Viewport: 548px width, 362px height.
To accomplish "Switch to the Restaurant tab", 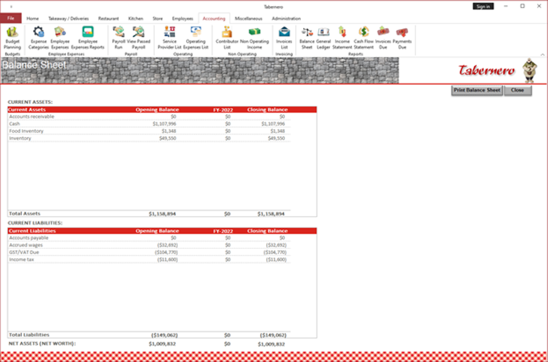I will click(x=108, y=18).
